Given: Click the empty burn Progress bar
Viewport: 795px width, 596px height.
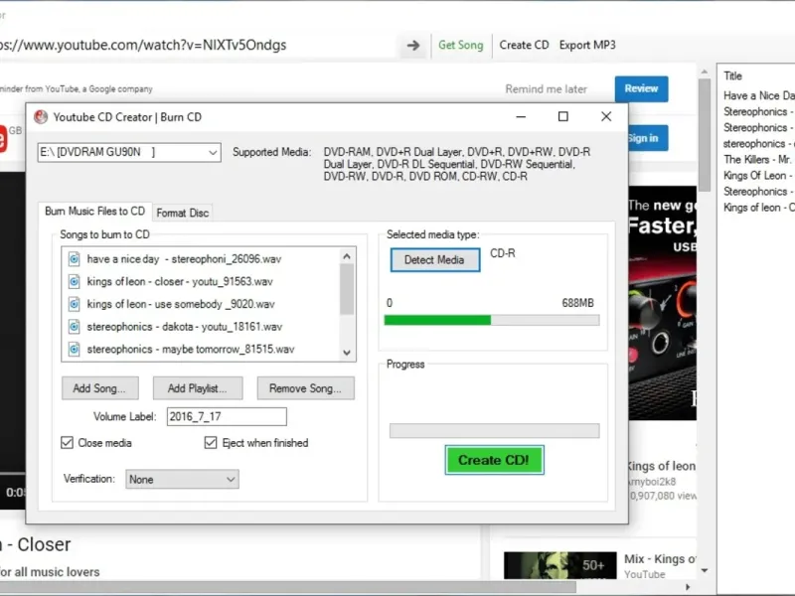Looking at the screenshot, I should tap(494, 431).
